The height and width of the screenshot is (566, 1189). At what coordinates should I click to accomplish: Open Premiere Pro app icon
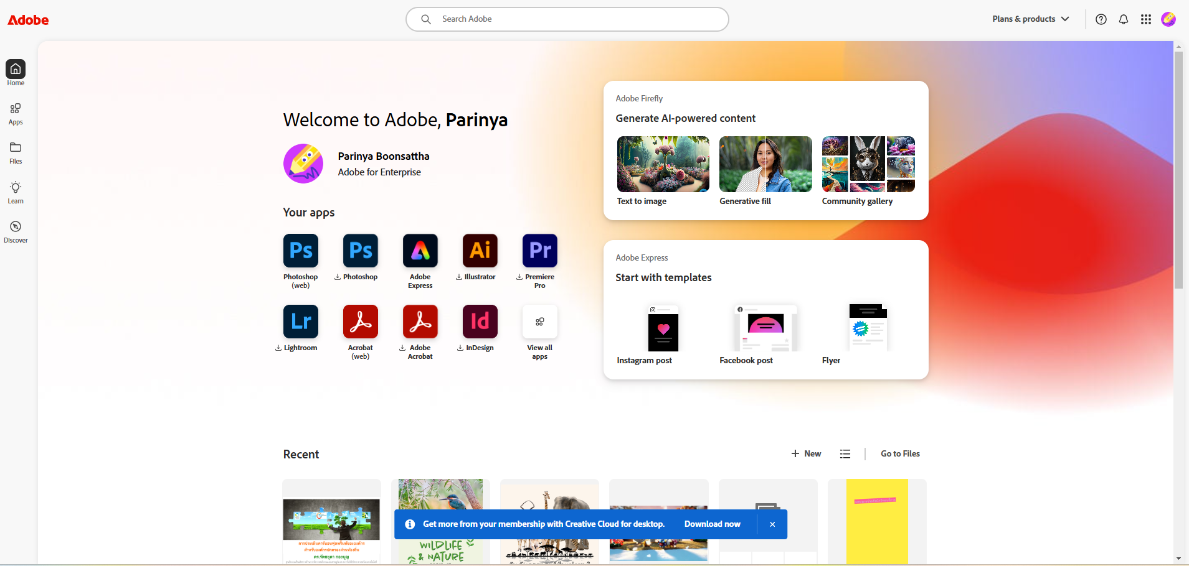[539, 251]
